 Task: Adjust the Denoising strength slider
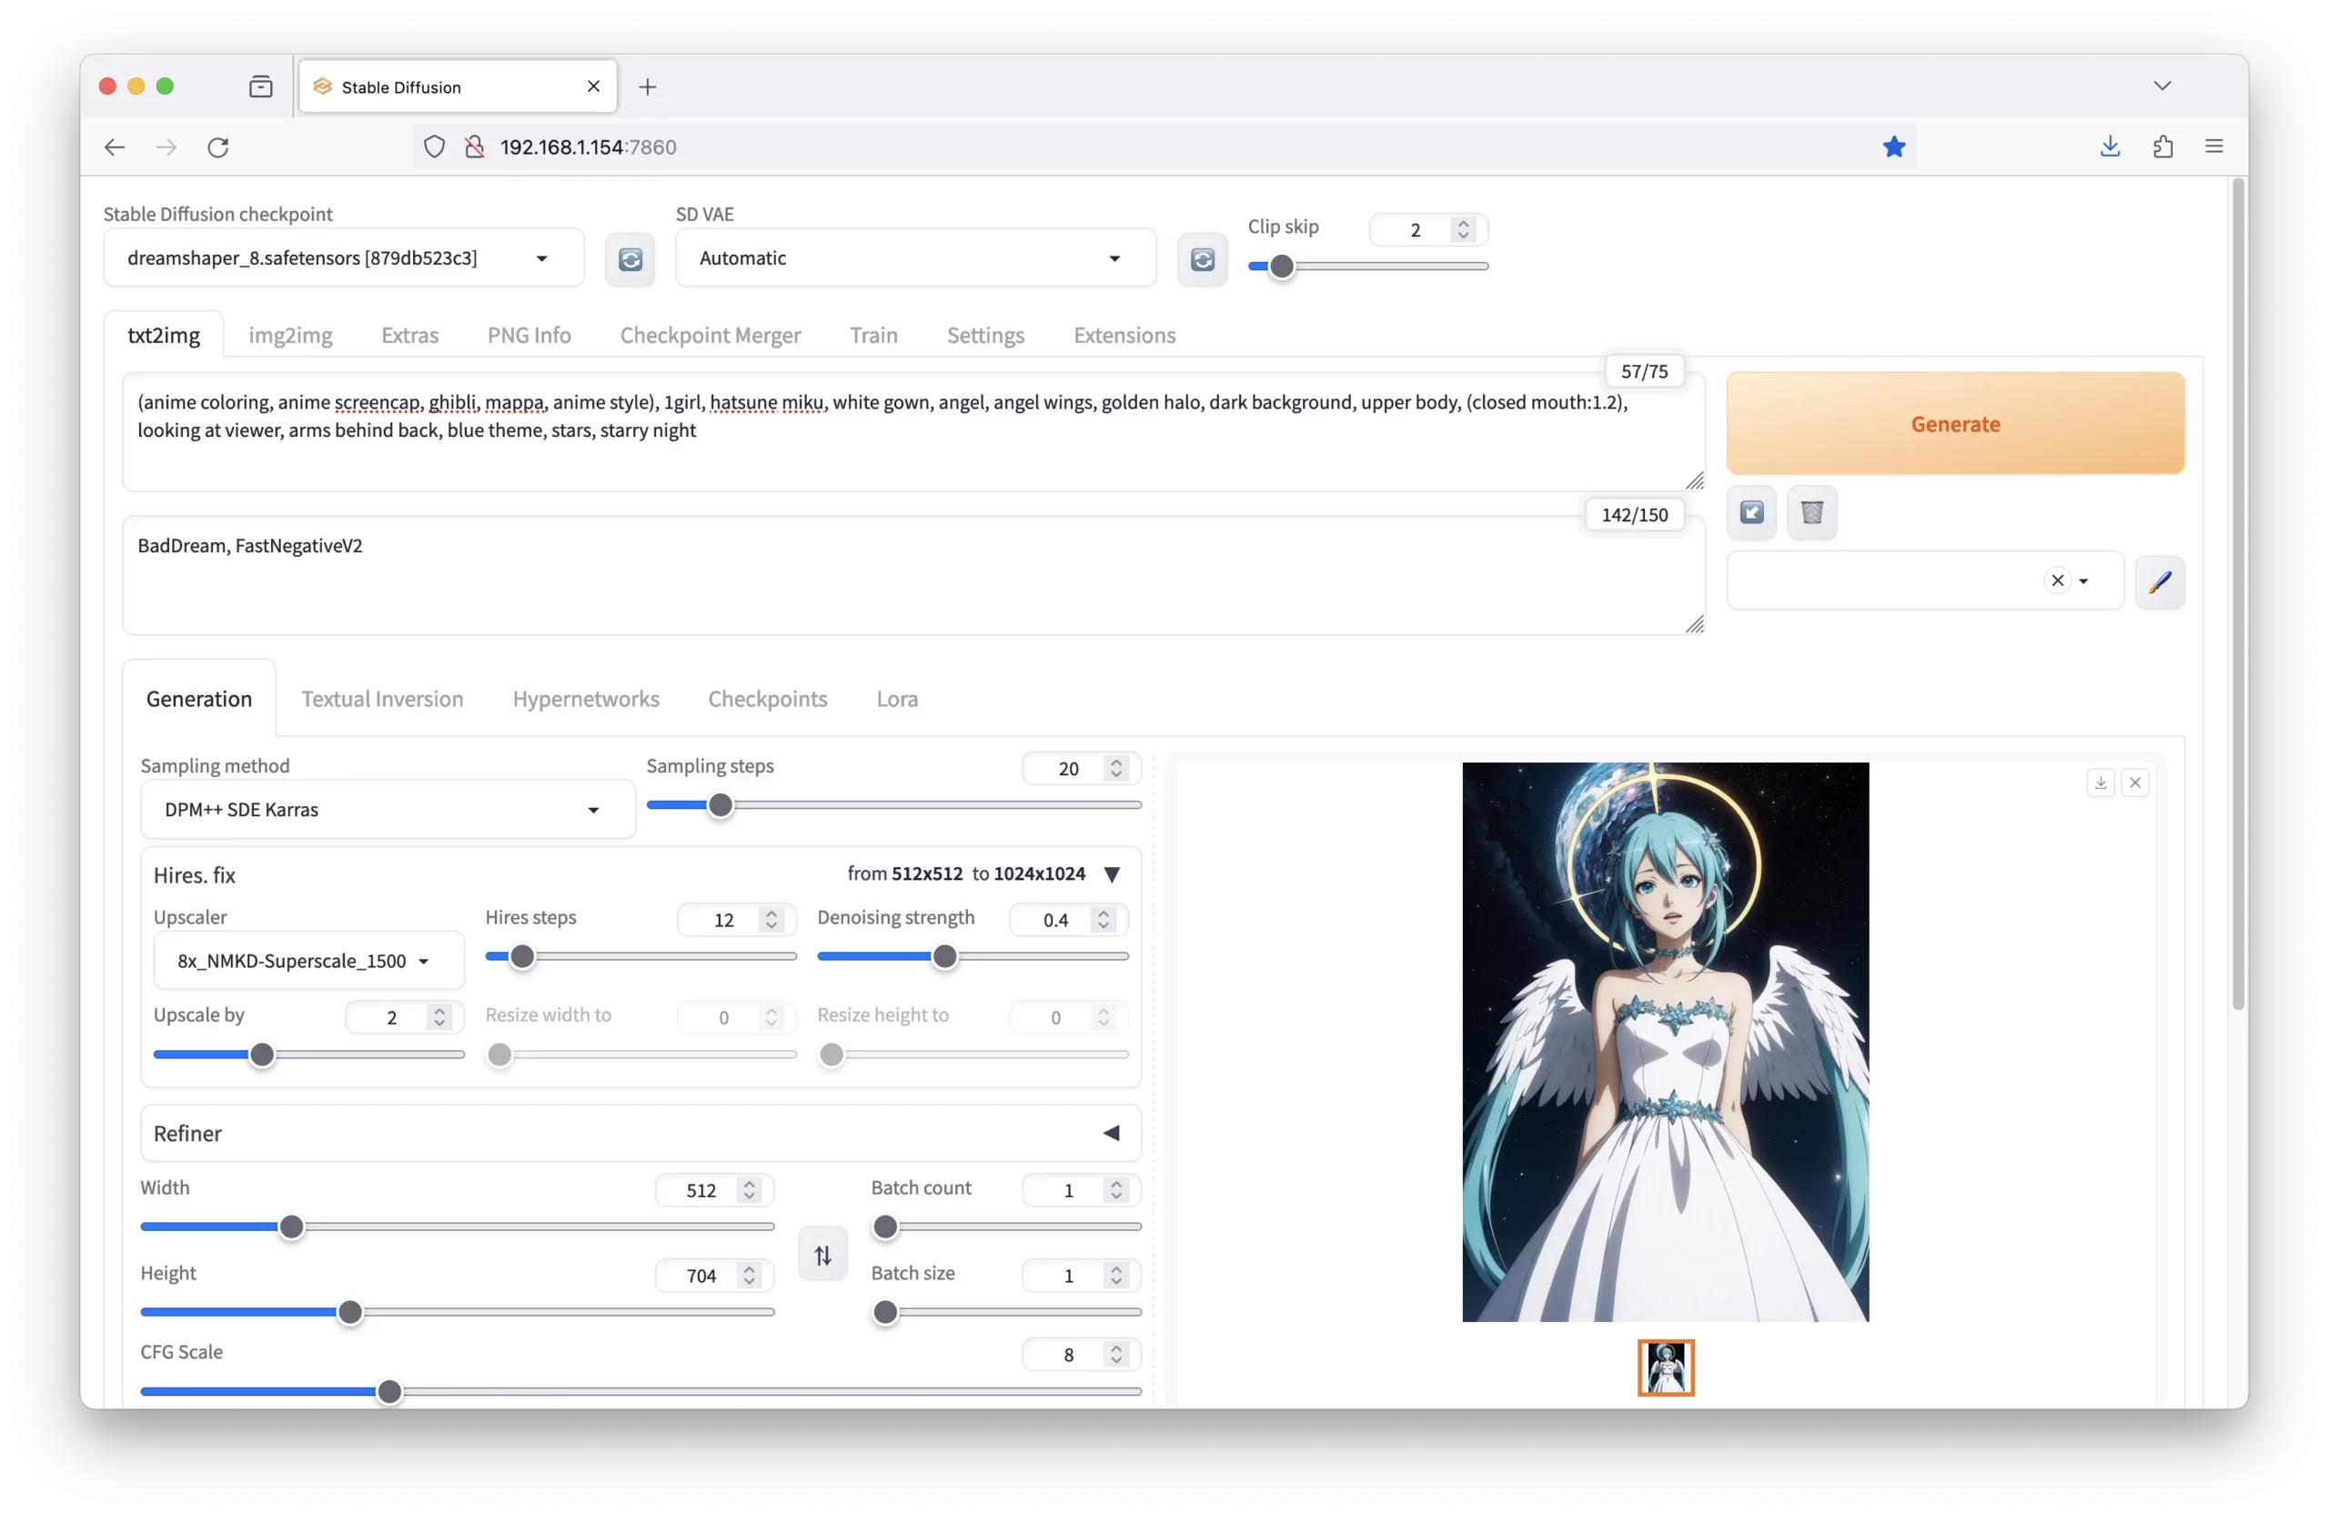click(972, 956)
